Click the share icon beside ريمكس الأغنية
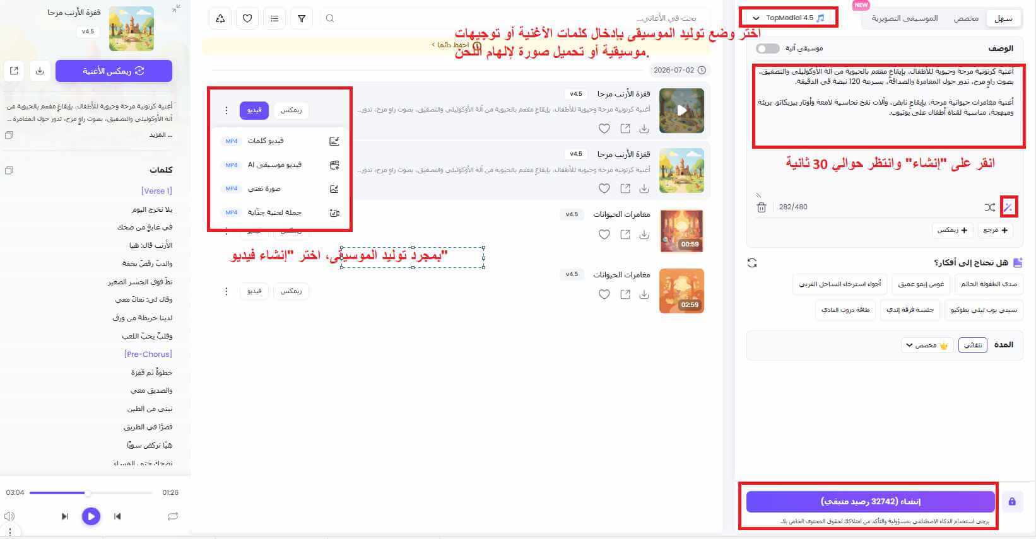Image resolution: width=1036 pixels, height=539 pixels. [15, 71]
